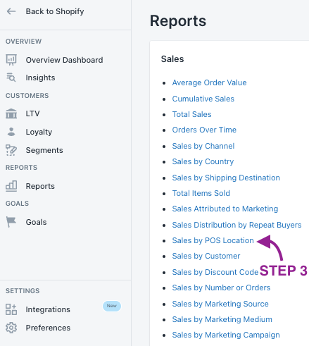
Task: Click the Reports bar chart icon
Action: point(11,186)
